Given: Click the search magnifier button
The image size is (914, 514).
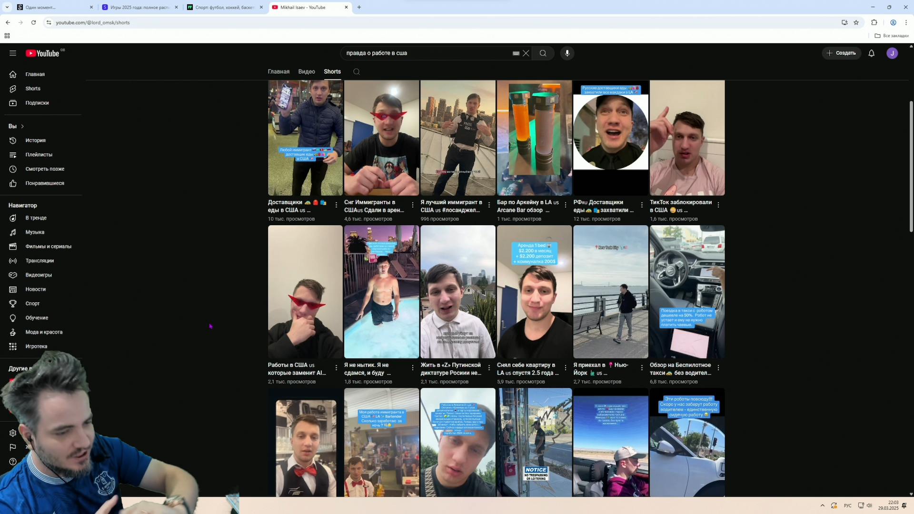Looking at the screenshot, I should [x=543, y=53].
